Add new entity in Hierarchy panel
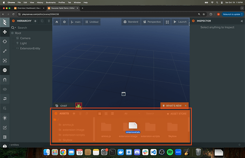This screenshot has height=158, width=245. coord(35,21)
